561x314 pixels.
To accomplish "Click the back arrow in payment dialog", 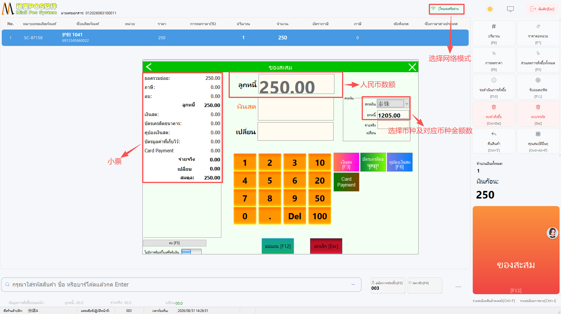I will tap(149, 67).
